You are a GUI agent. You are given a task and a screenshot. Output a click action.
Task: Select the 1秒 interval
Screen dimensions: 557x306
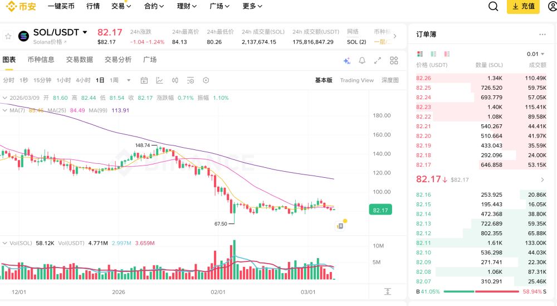pos(24,80)
